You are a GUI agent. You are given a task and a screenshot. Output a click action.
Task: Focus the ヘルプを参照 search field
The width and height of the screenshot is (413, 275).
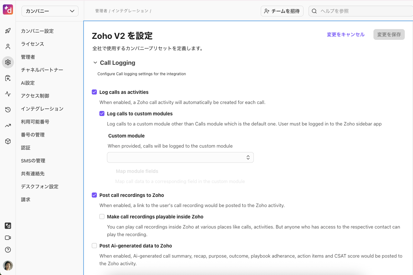360,11
